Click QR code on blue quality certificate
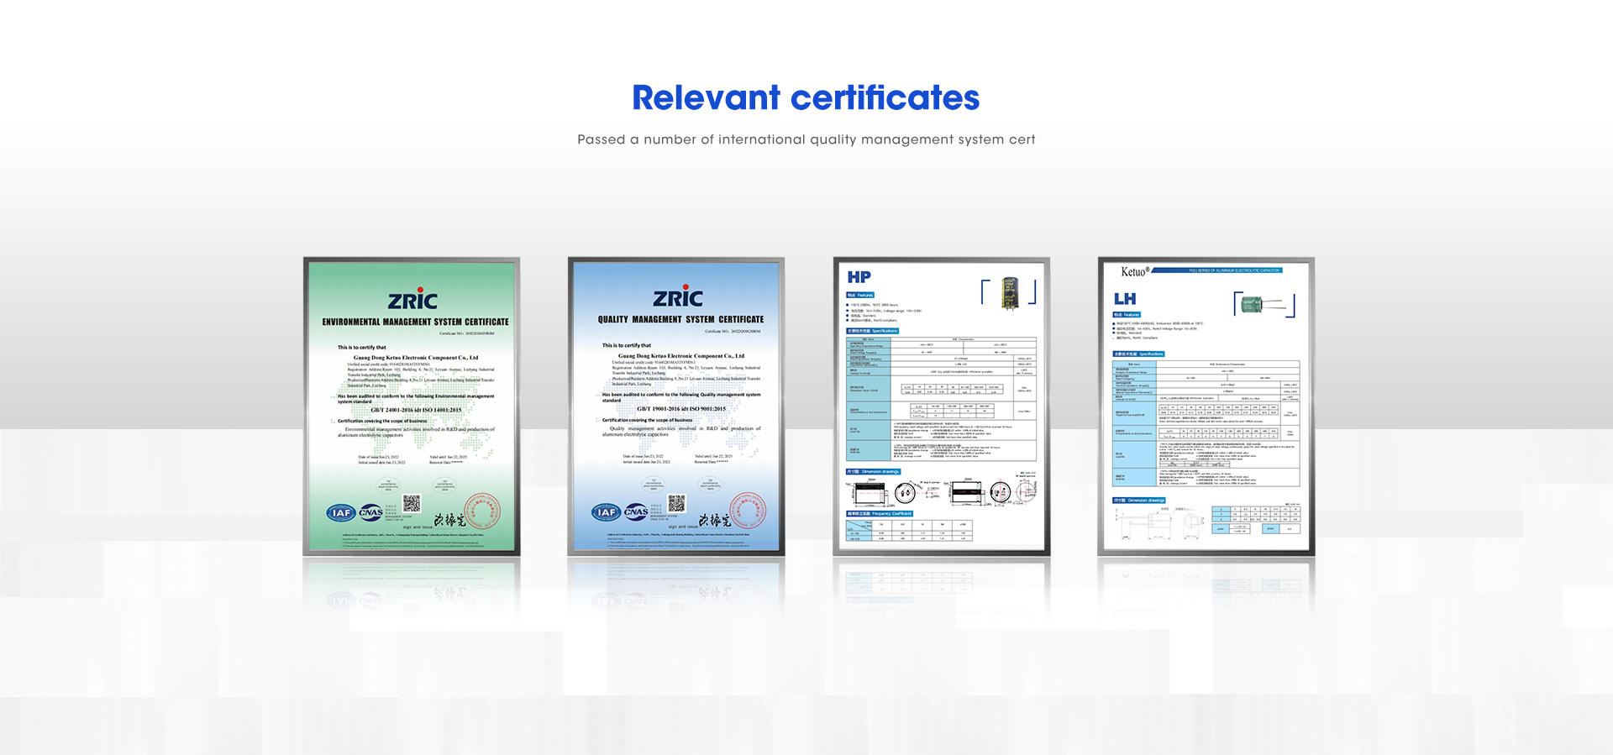The height and width of the screenshot is (755, 1613). click(x=676, y=504)
